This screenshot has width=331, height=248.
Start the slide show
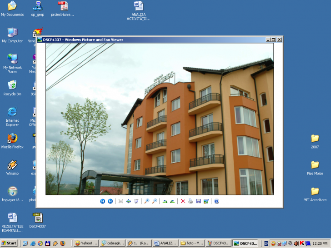(136, 201)
